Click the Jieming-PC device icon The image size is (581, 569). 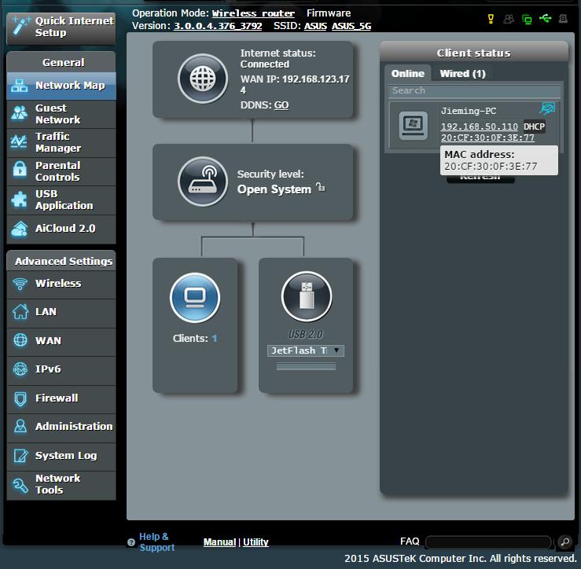click(414, 126)
